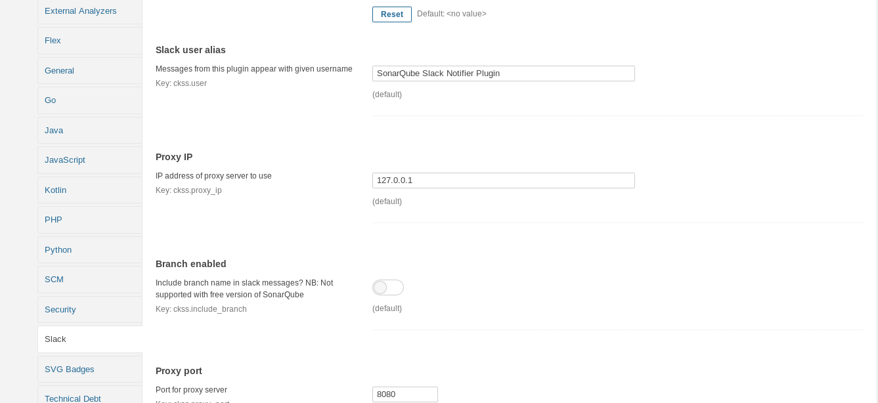The width and height of the screenshot is (878, 403).
Task: Select the Security settings entry
Action: coord(60,310)
